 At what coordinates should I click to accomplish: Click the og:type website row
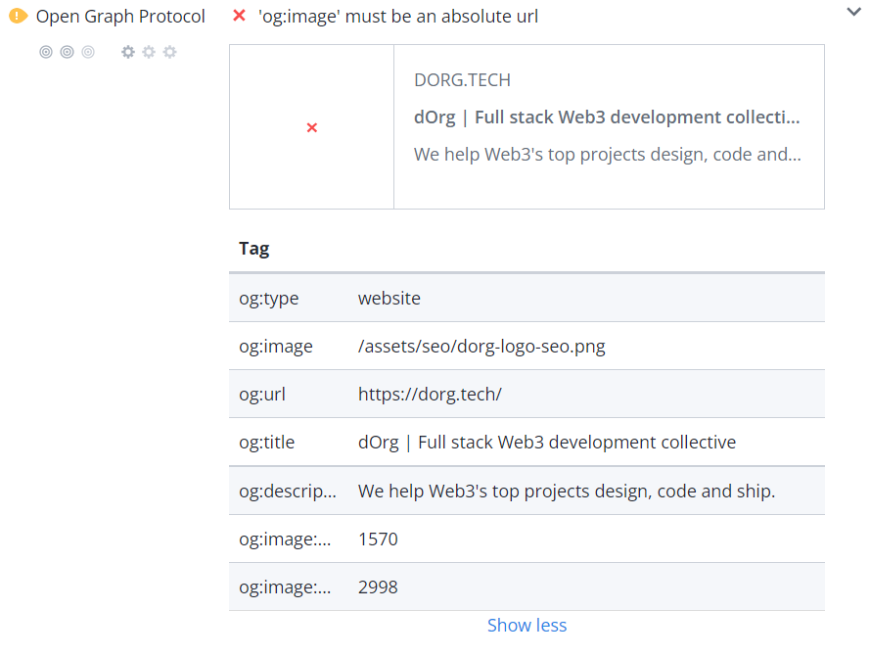389,298
